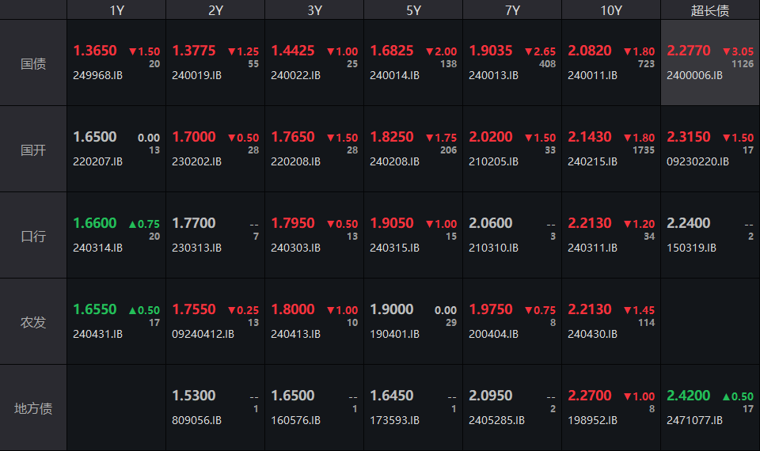
Task: Select the 1Y maturity column header
Action: [116, 10]
